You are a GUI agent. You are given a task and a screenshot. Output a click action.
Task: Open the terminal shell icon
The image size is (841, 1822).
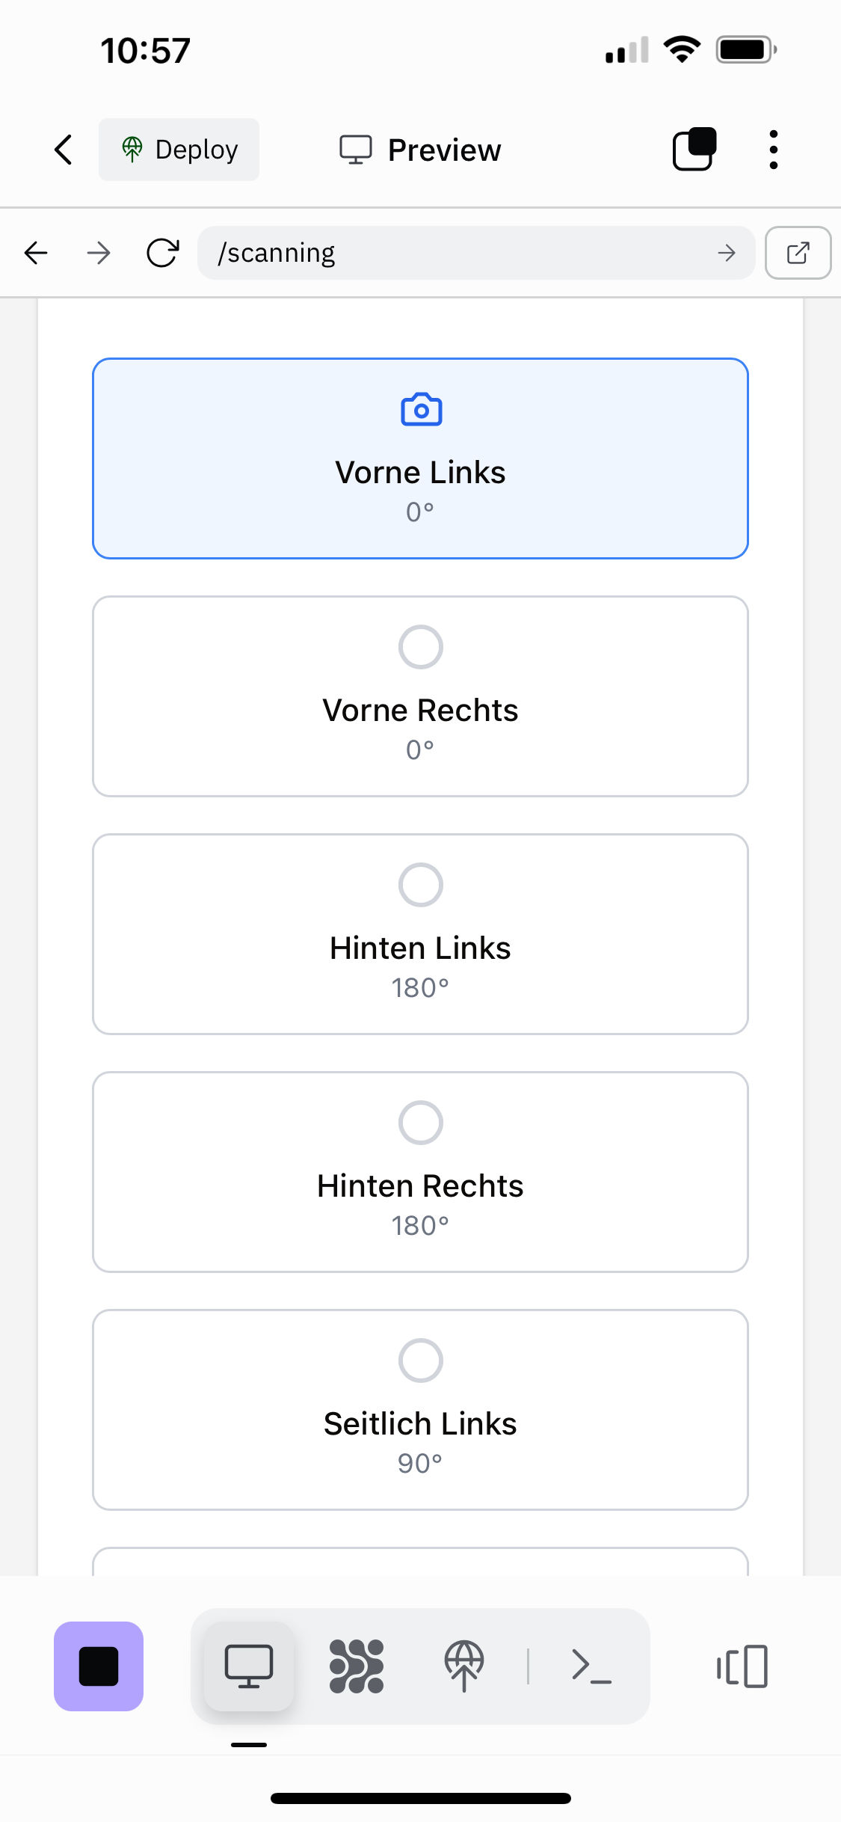[591, 1666]
